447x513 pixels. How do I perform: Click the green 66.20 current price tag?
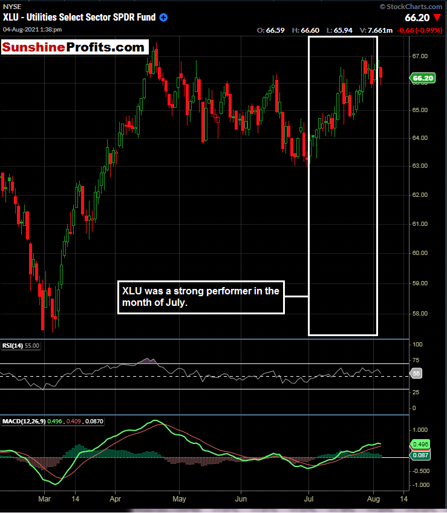(x=423, y=78)
